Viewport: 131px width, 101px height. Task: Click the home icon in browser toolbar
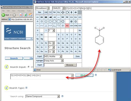[31, 15]
